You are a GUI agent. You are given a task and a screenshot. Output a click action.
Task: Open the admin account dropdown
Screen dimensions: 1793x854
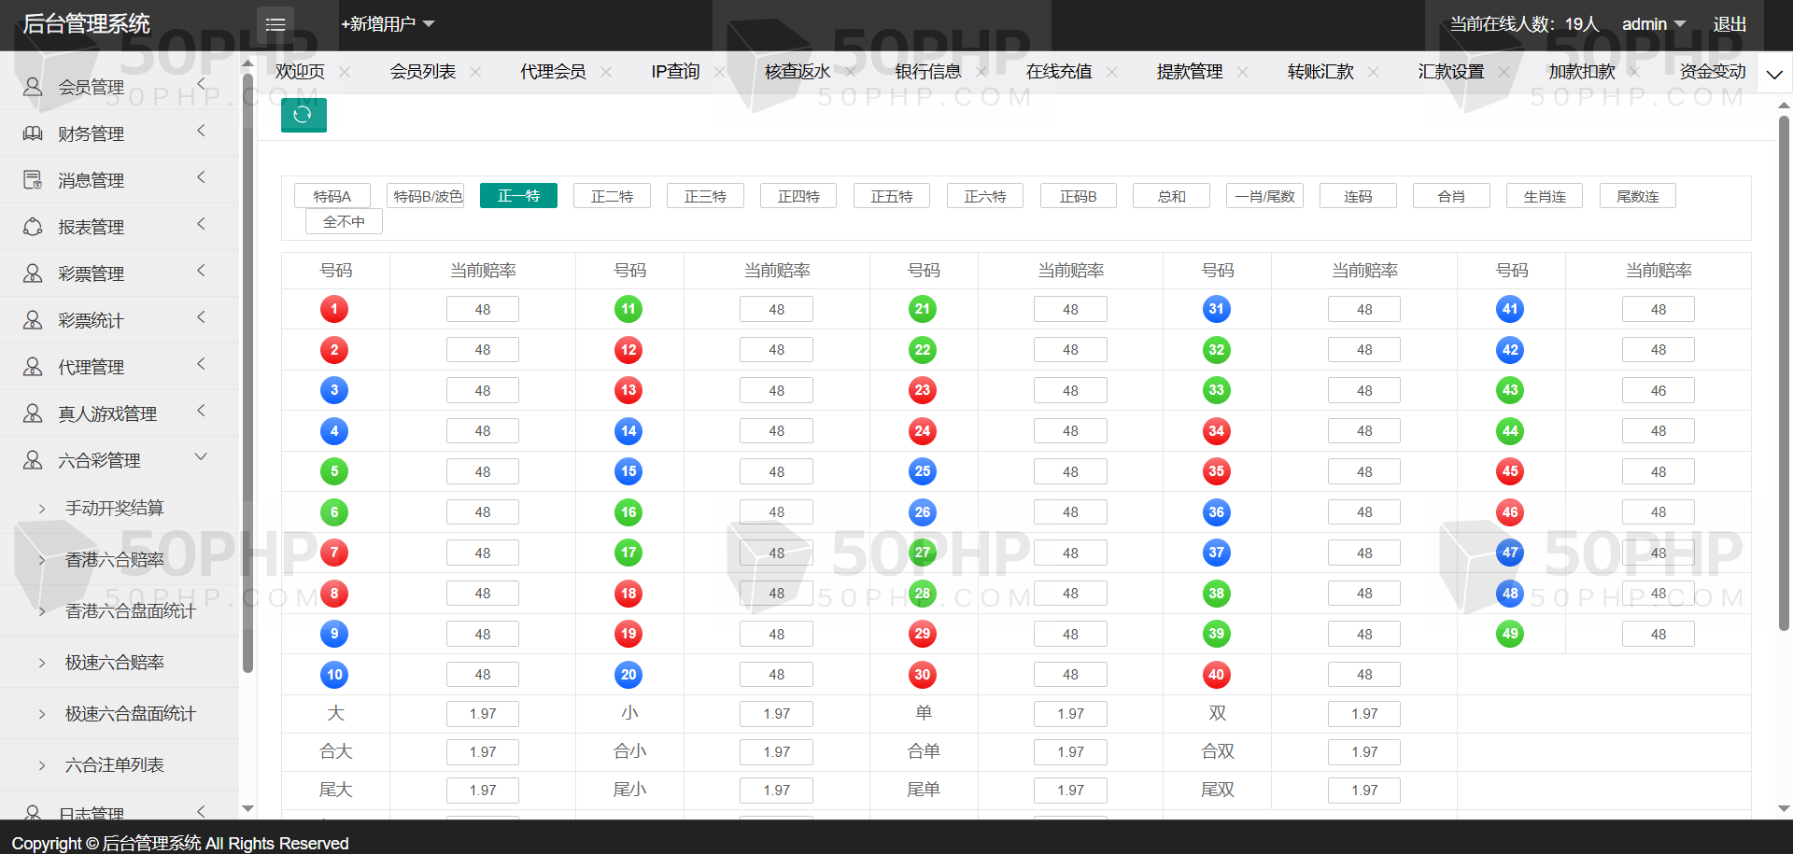pos(1653,24)
